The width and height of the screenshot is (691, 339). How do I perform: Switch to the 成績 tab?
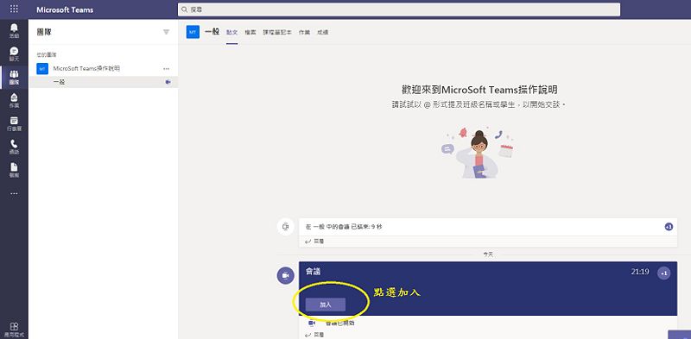coord(322,32)
